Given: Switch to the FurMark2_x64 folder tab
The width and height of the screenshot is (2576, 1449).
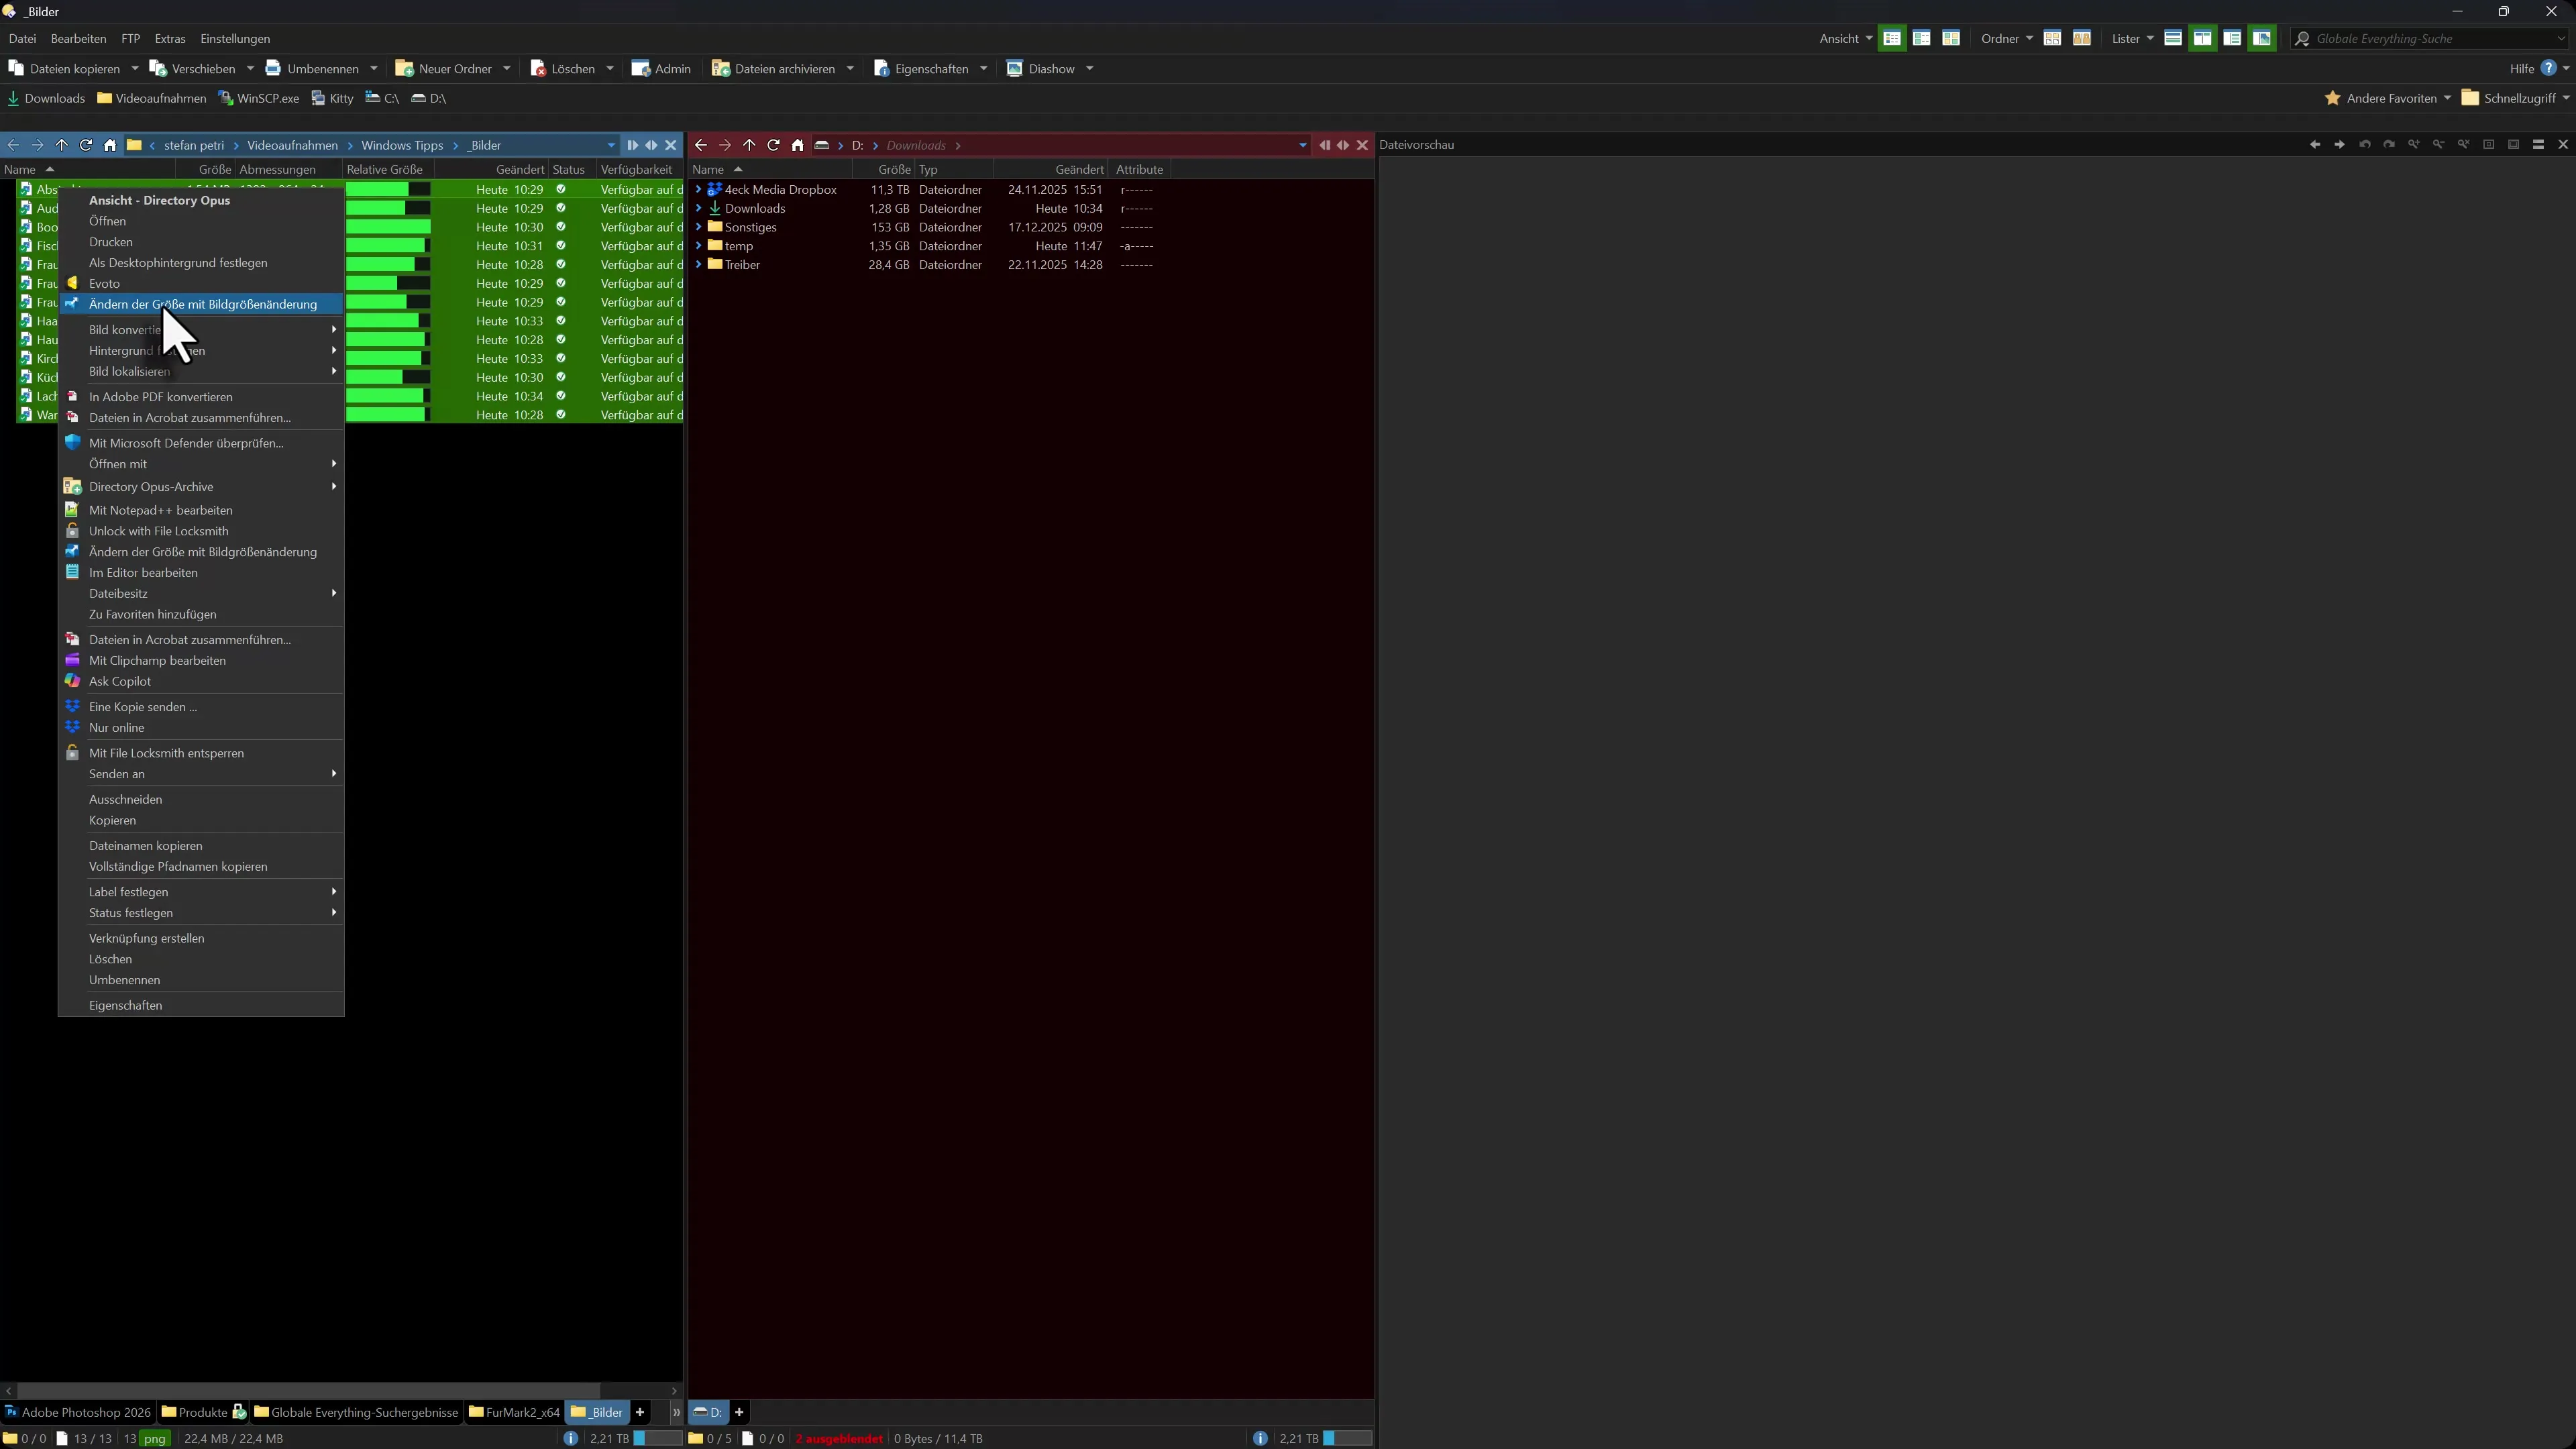Looking at the screenshot, I should point(514,1412).
